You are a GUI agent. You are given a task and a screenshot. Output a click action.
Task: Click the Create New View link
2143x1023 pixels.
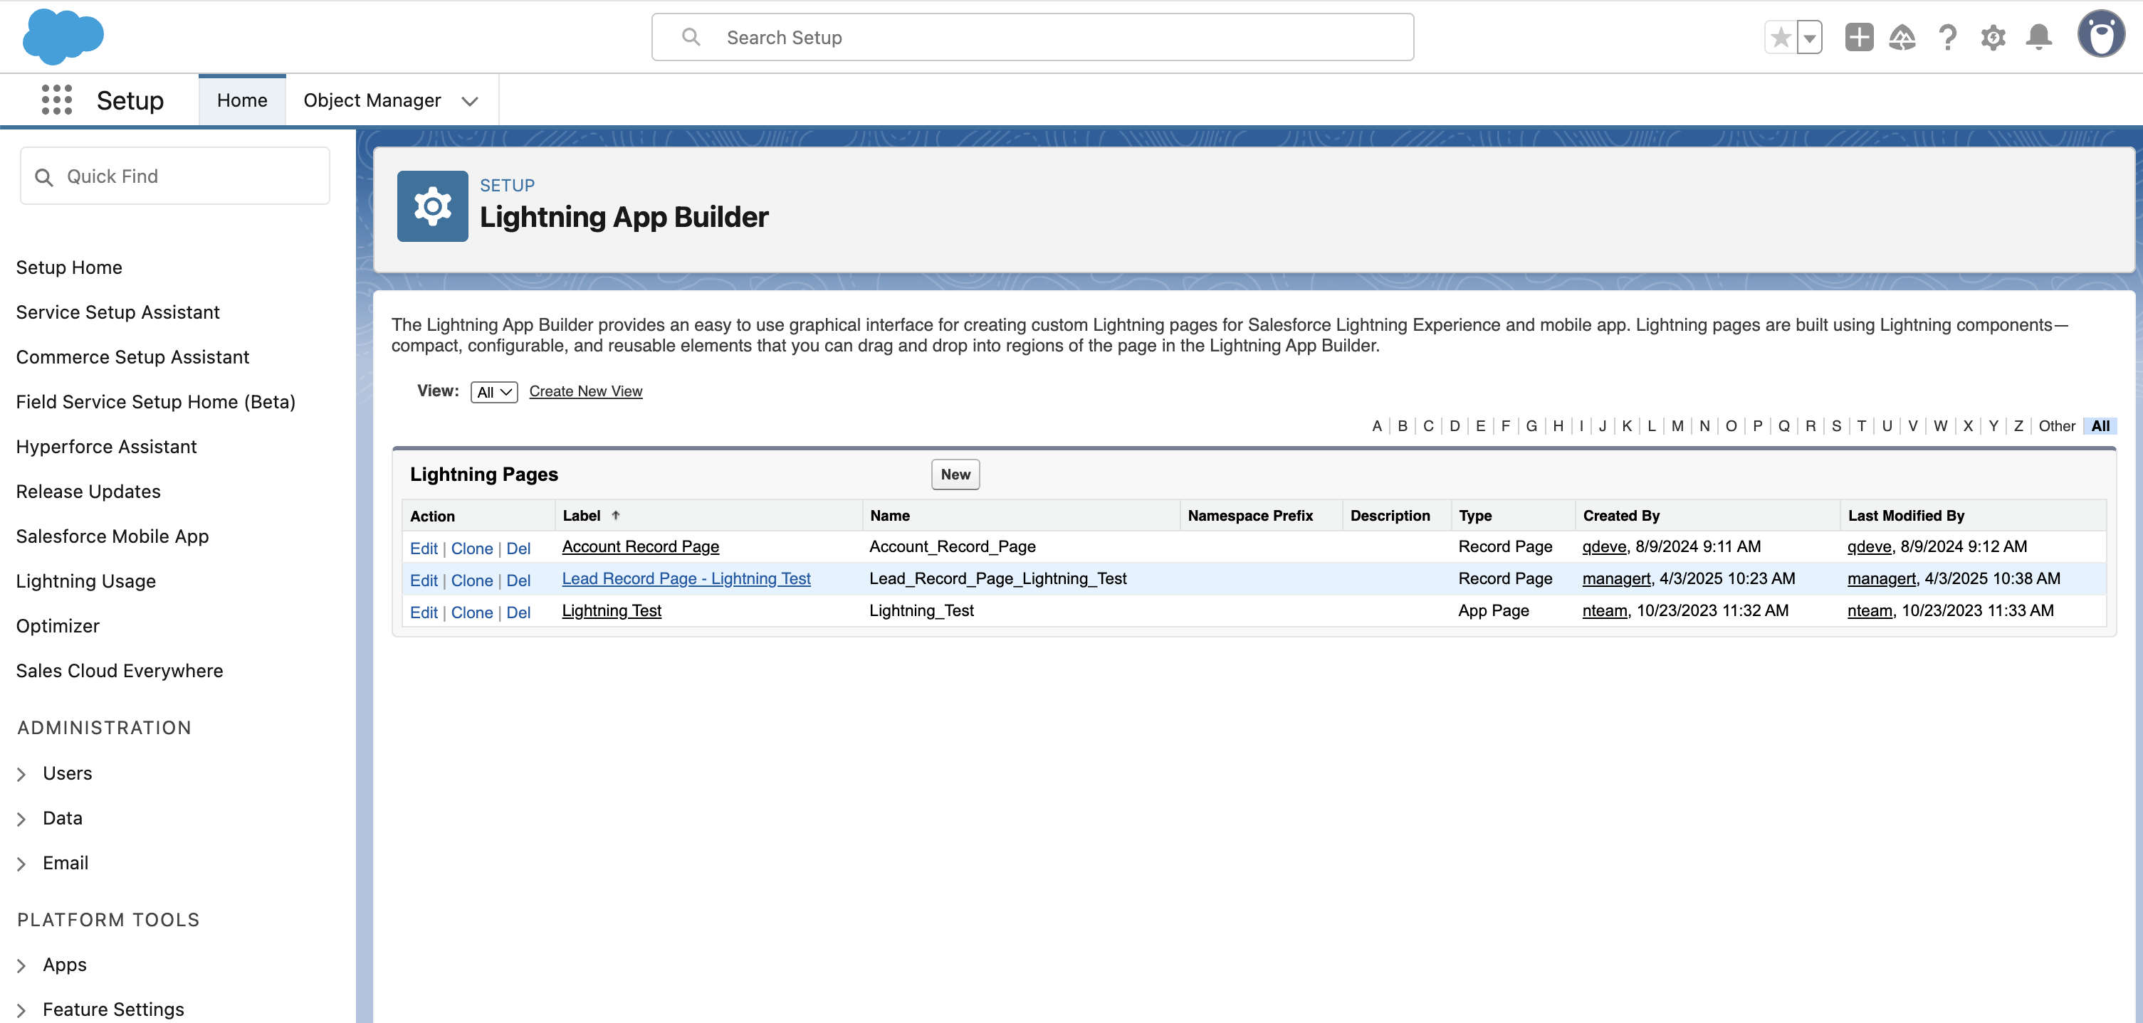tap(586, 391)
